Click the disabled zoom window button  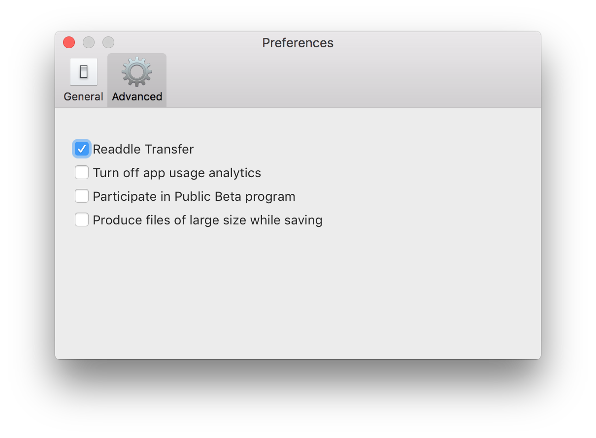click(x=108, y=42)
